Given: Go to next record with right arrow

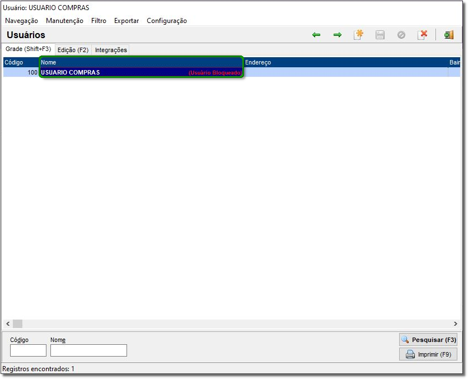Looking at the screenshot, I should pyautogui.click(x=338, y=35).
